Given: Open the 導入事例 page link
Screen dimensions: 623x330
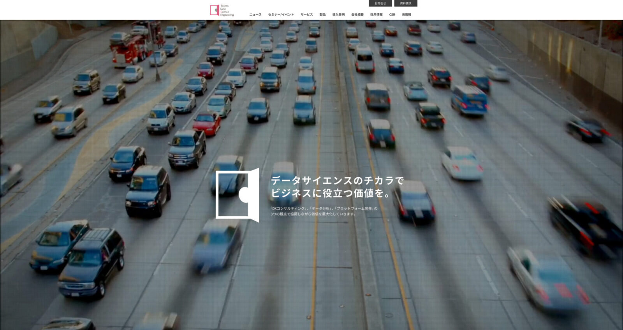Looking at the screenshot, I should click(338, 15).
